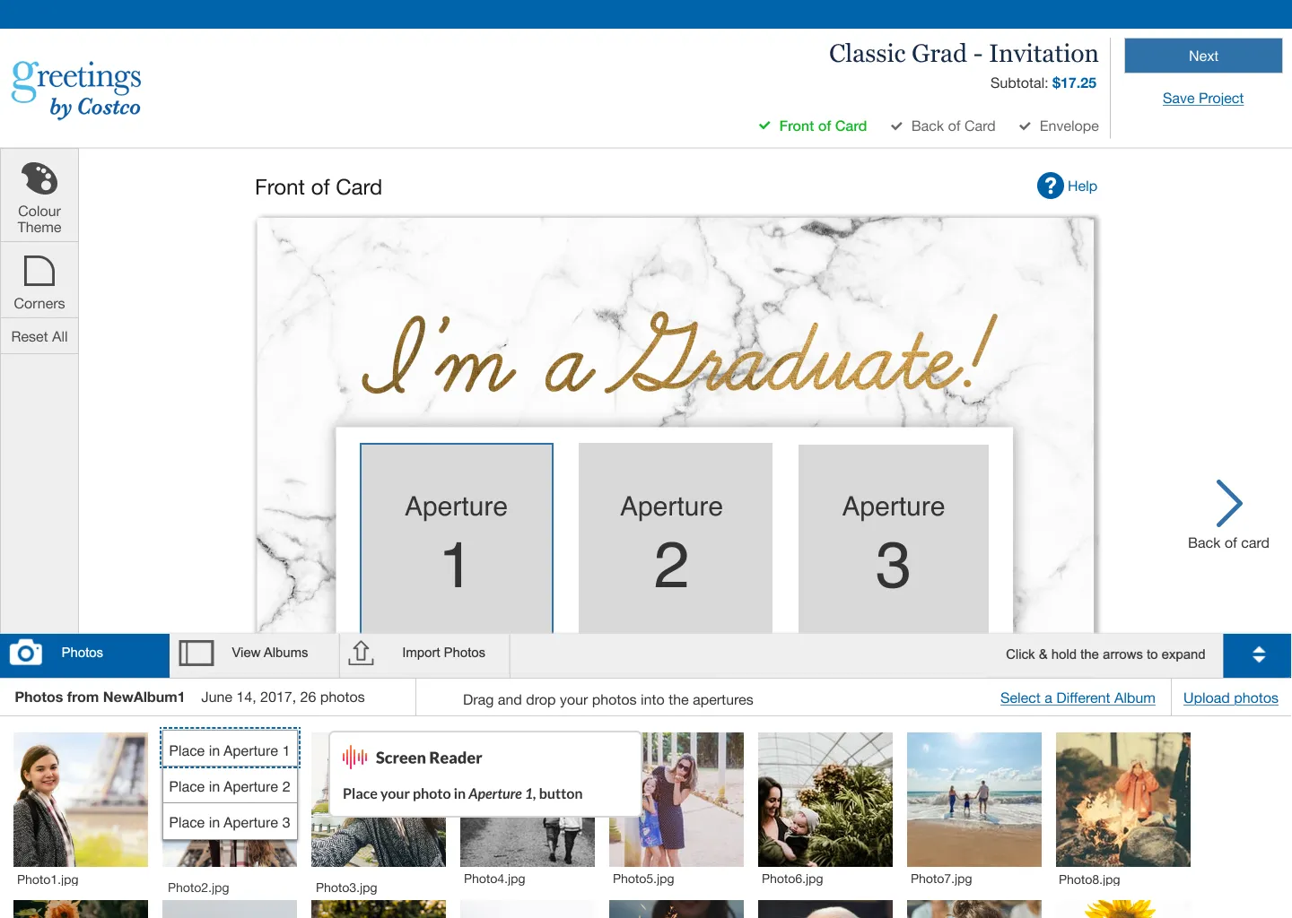1292x918 pixels.
Task: Select the Photo8.jpg campfire thumbnail
Action: pos(1123,800)
